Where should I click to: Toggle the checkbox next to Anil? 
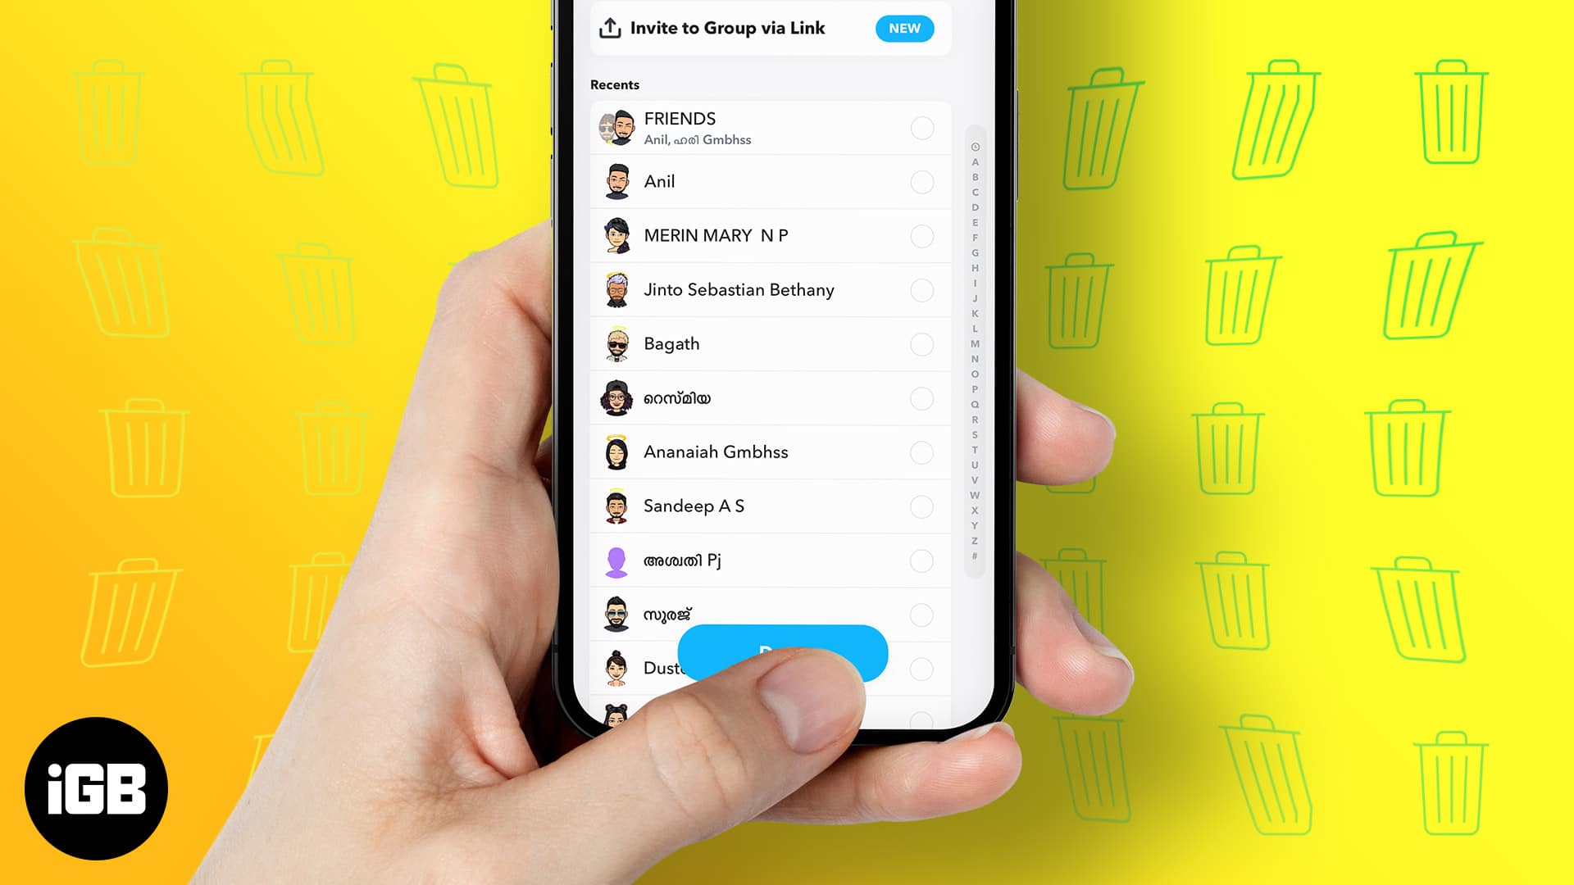922,182
